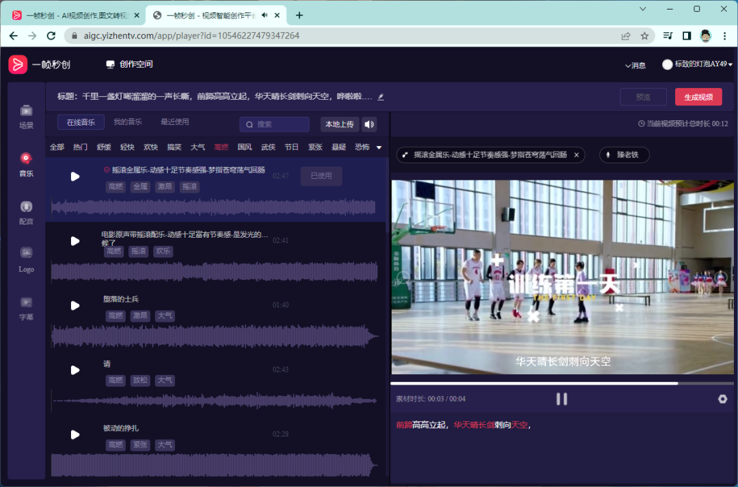Mute music with the speaker button

click(370, 124)
